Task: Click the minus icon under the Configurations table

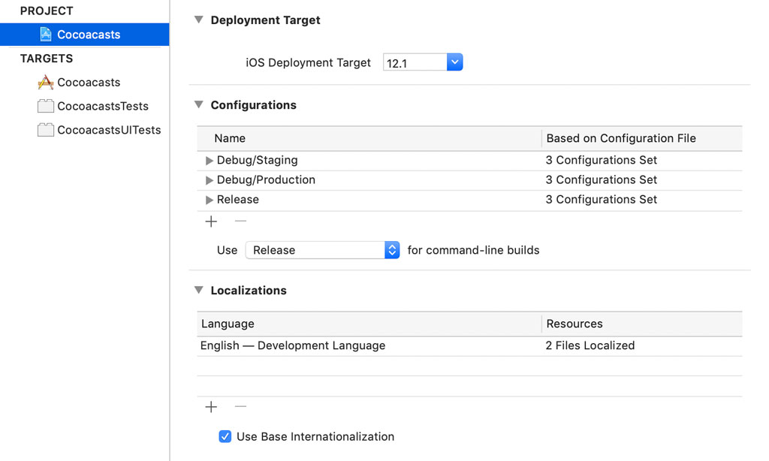Action: click(x=240, y=221)
